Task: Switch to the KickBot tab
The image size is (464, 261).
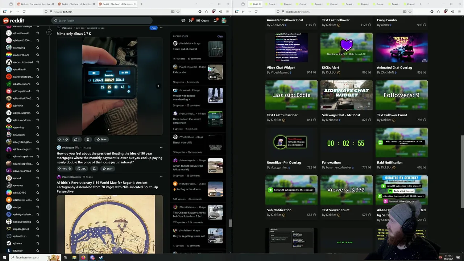Action: [255, 4]
